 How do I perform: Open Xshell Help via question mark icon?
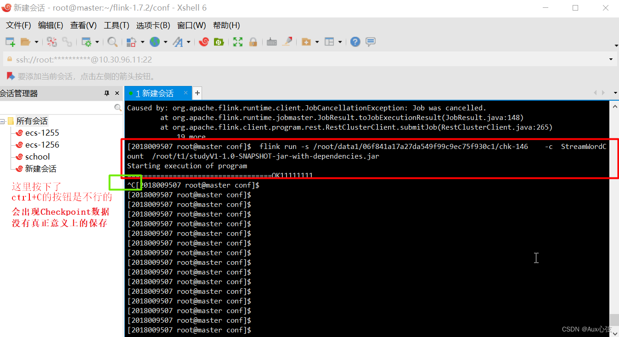(x=355, y=42)
